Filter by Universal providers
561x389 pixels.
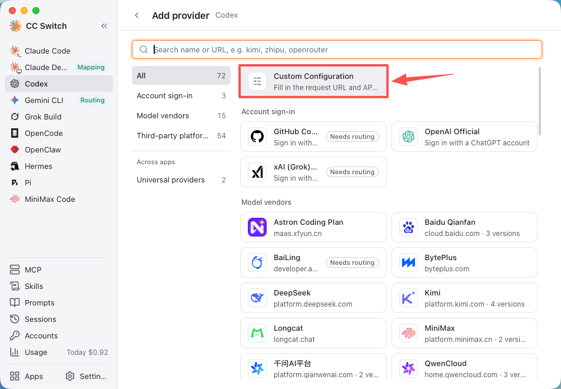click(181, 179)
